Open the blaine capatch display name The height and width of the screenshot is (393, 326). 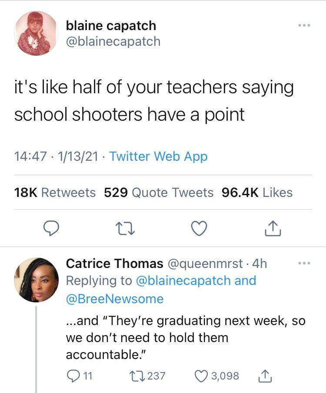click(111, 26)
